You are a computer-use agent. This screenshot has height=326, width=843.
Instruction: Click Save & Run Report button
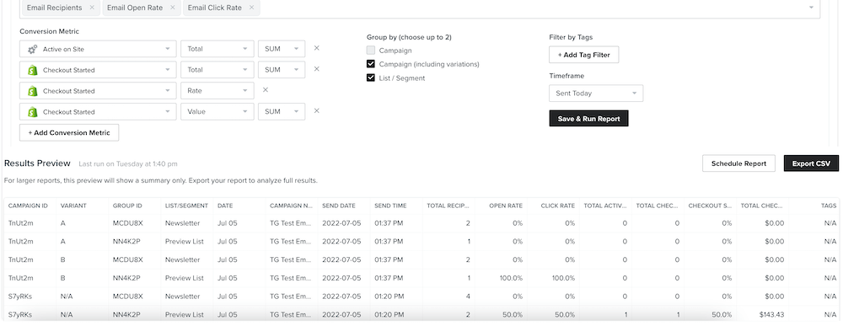click(x=588, y=119)
